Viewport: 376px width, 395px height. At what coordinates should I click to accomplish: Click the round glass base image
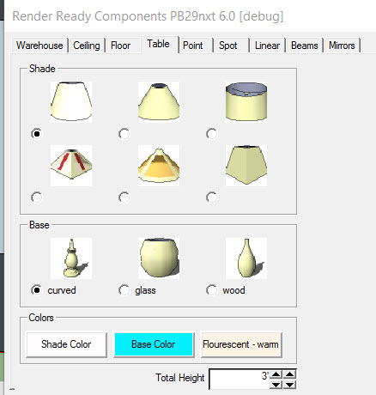[x=159, y=258]
